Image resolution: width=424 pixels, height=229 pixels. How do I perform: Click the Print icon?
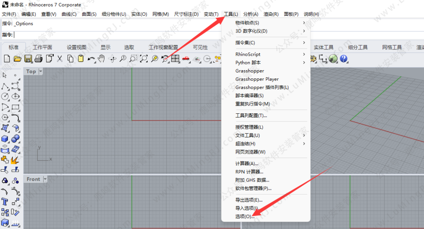38,59
